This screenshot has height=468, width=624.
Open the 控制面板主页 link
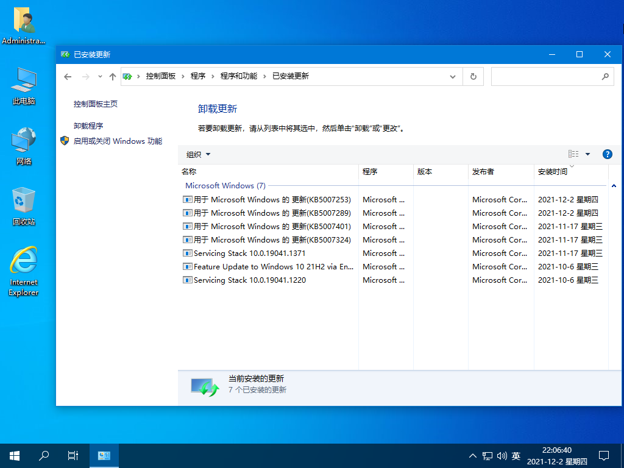click(96, 104)
